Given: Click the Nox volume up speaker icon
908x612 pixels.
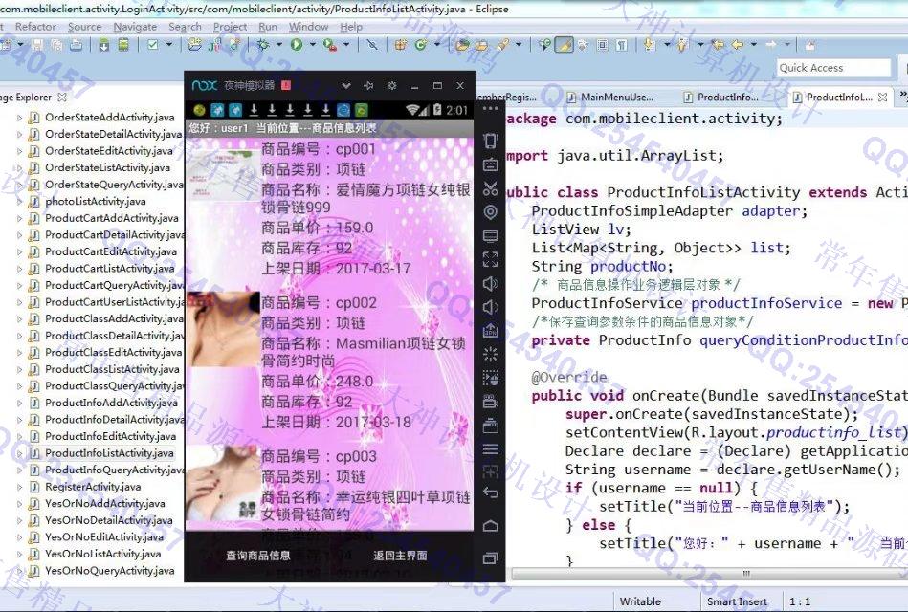Looking at the screenshot, I should pyautogui.click(x=491, y=283).
